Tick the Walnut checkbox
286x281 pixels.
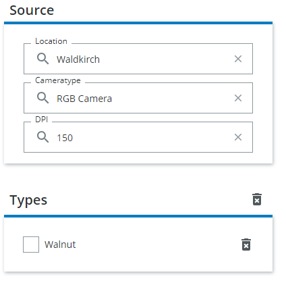coord(31,245)
